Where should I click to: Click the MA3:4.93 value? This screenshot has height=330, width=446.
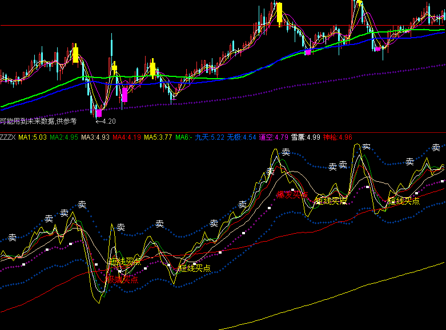(95, 137)
